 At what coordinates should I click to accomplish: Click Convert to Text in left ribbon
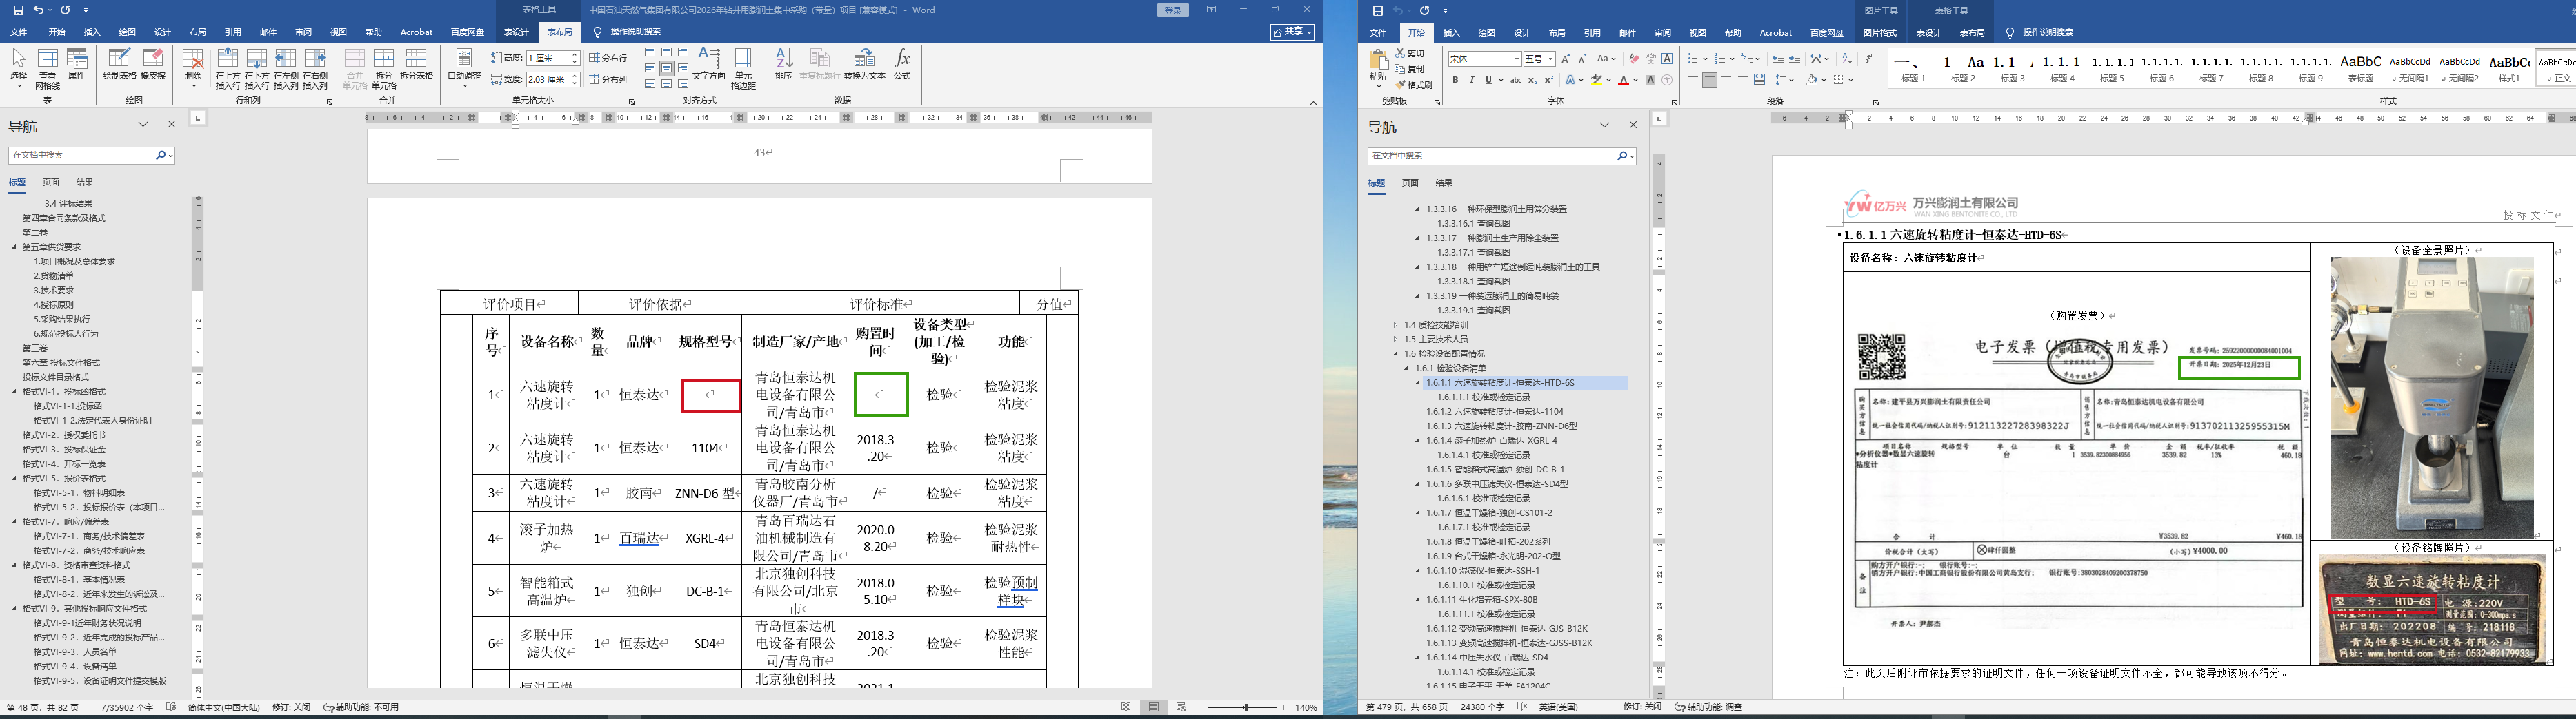(x=865, y=64)
